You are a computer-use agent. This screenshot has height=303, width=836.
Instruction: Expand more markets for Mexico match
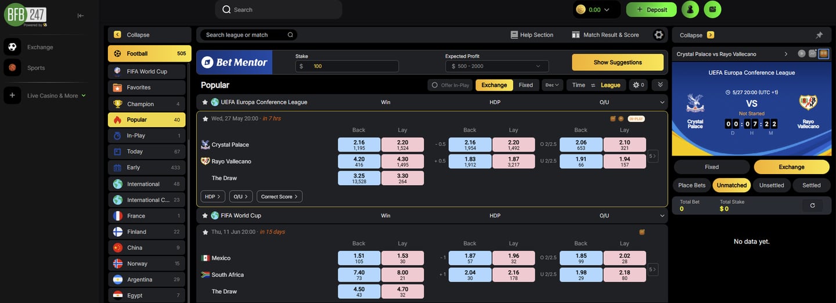coord(653,269)
